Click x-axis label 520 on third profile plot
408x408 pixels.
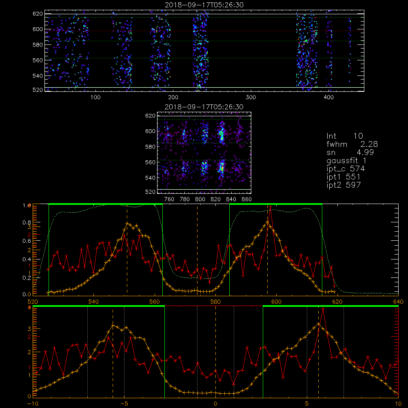tap(33, 302)
